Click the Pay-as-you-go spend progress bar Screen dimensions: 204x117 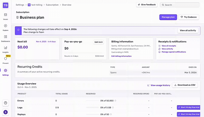tap(84, 53)
